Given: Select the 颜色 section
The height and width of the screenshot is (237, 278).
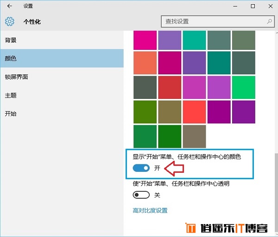Looking at the screenshot, I should (x=62, y=58).
